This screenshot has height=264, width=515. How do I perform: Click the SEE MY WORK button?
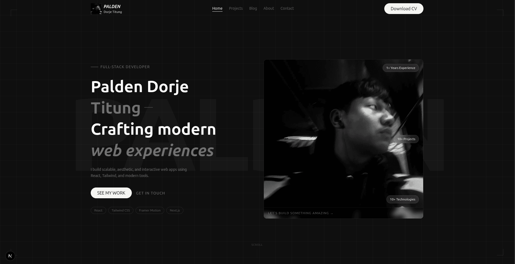[x=111, y=193]
